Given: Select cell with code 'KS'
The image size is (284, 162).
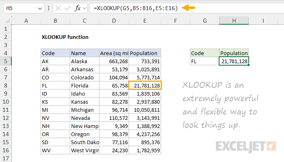Looking at the screenshot, I should coord(56,102).
